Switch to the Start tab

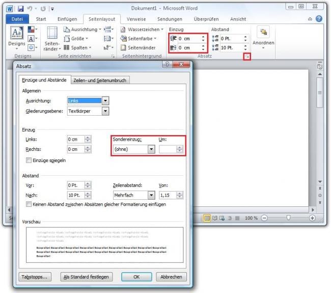(41, 19)
